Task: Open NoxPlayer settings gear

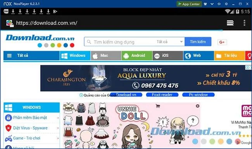Action: [226, 4]
